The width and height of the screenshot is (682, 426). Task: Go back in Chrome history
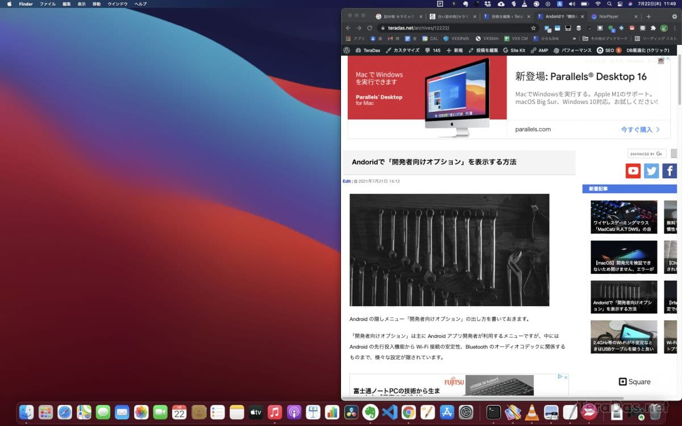tap(348, 28)
